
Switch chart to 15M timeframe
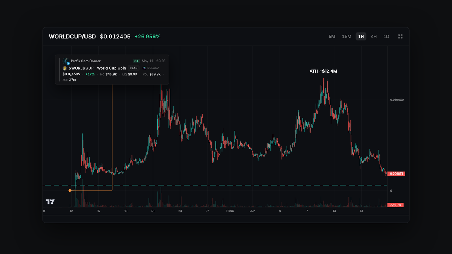pyautogui.click(x=347, y=37)
